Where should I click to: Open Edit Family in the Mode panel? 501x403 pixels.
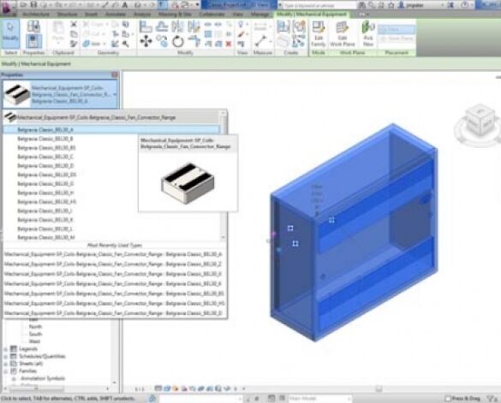[319, 34]
